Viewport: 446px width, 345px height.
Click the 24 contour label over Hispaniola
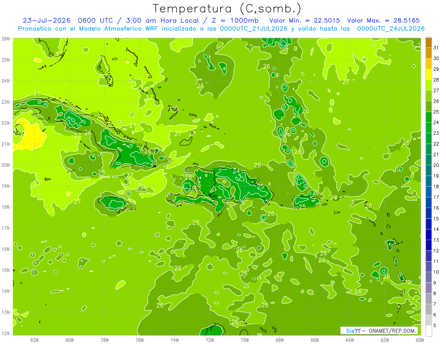coord(236,171)
